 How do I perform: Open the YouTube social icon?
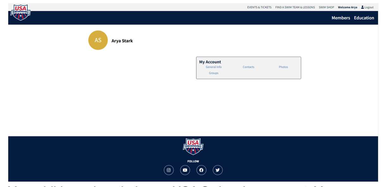click(185, 170)
